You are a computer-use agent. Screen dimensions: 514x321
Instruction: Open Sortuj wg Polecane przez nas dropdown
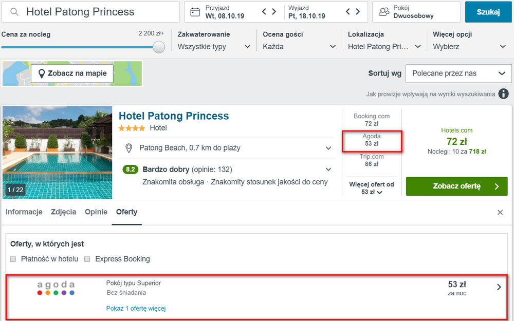[458, 73]
